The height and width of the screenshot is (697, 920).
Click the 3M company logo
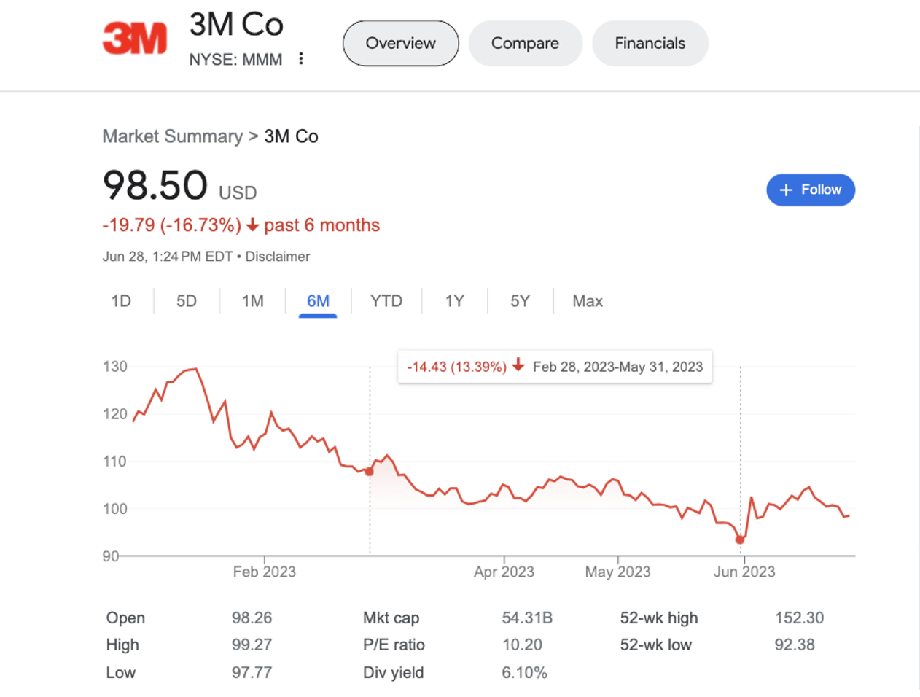coord(135,39)
